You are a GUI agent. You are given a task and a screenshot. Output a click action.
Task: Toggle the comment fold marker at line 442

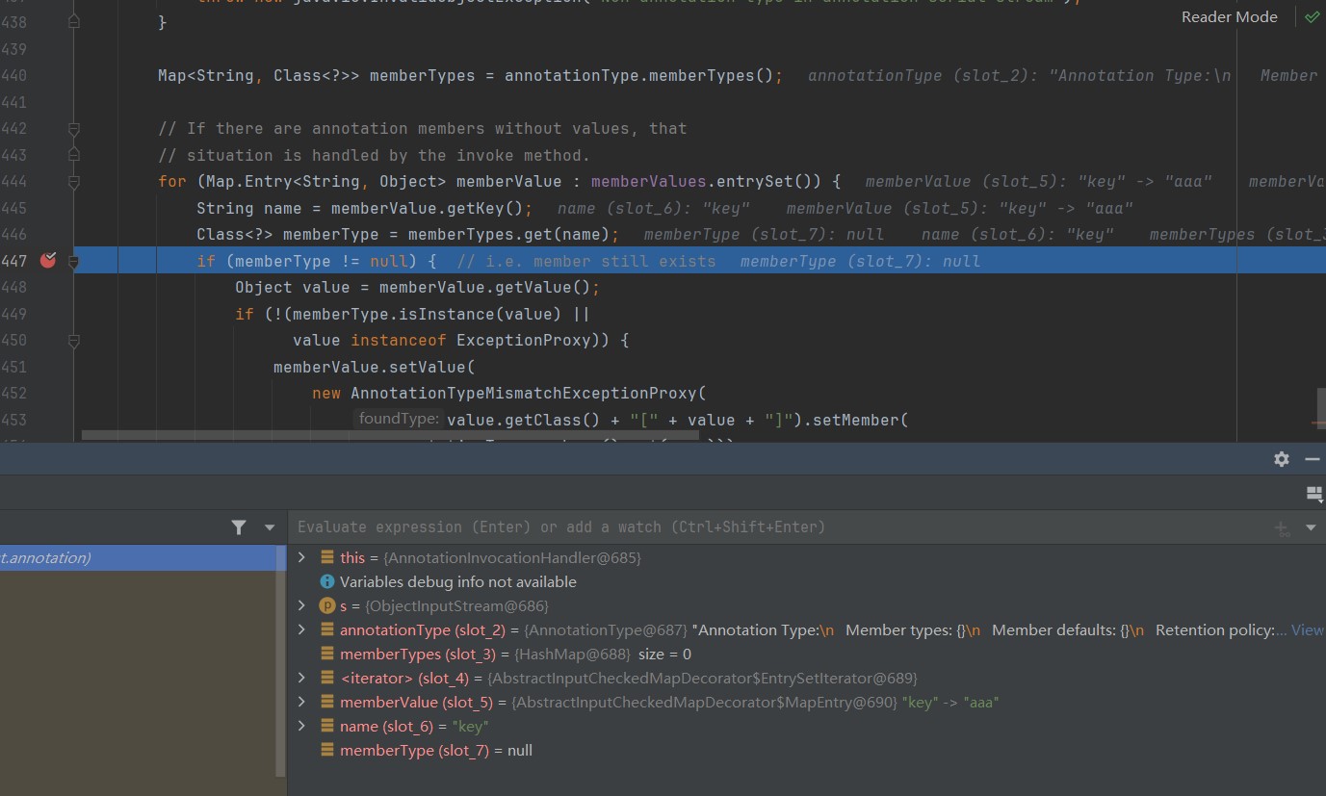tap(74, 128)
